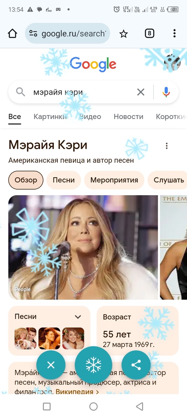The height and width of the screenshot is (419, 187).
Task: Select the Обзор chip
Action: (26, 180)
